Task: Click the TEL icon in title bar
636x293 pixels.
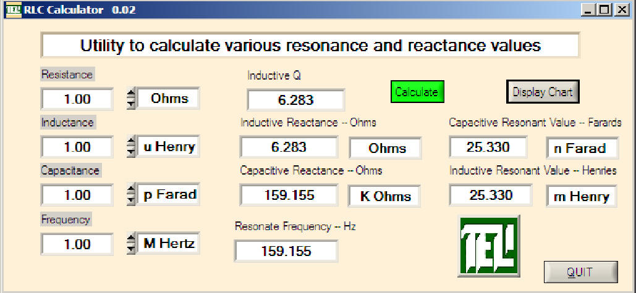Action: [x=13, y=10]
